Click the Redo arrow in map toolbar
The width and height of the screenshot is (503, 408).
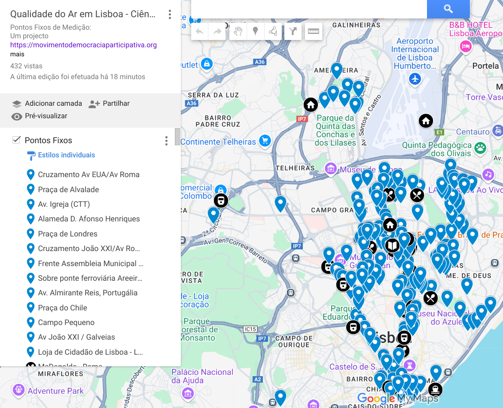tap(217, 31)
